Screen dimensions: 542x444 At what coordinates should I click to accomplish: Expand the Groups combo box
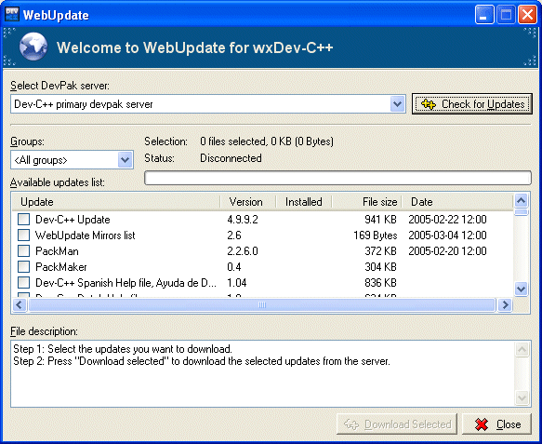click(x=125, y=160)
